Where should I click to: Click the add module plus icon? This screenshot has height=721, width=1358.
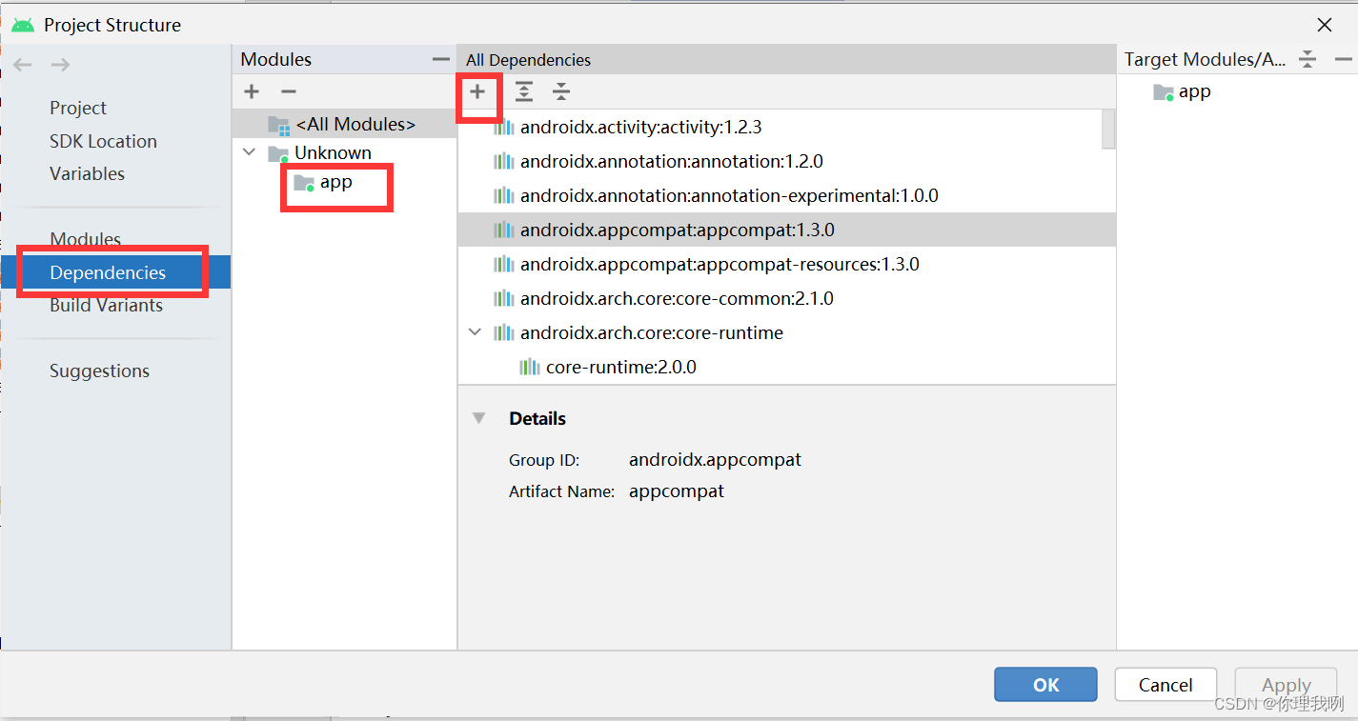tap(251, 91)
